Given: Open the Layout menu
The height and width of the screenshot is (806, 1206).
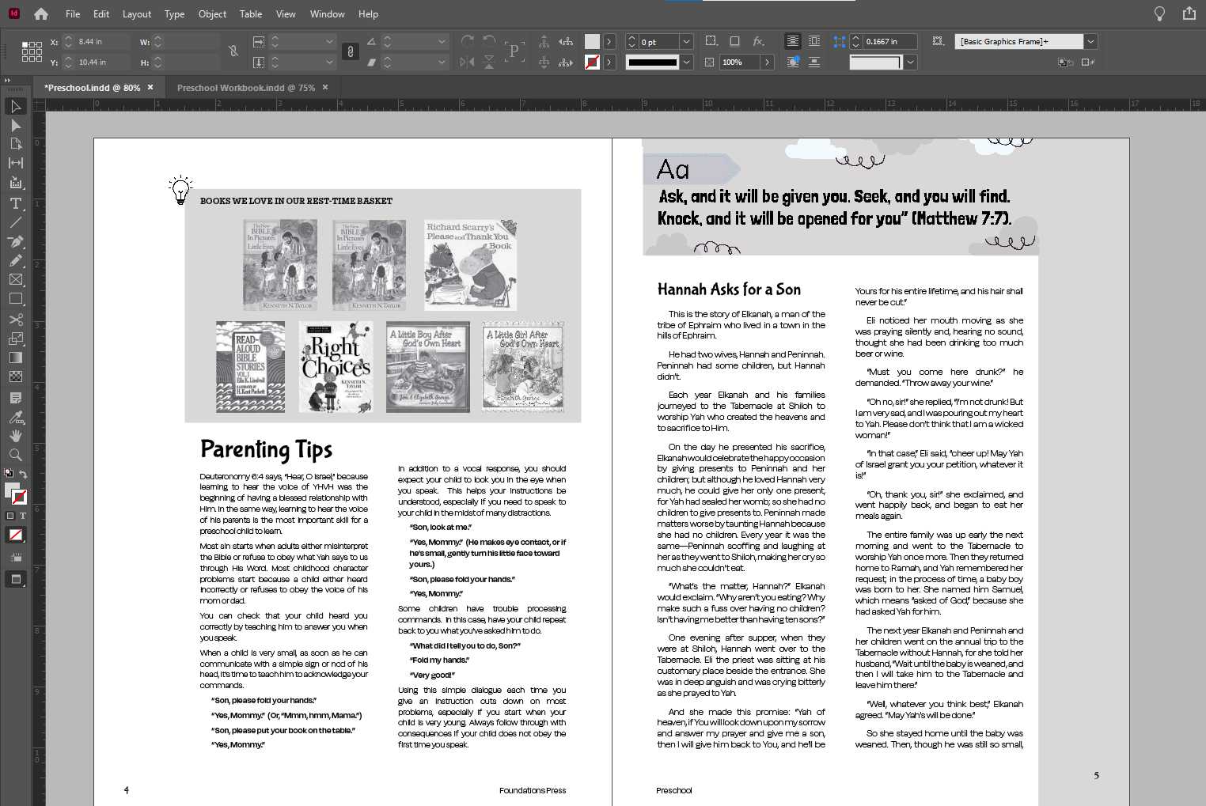Looking at the screenshot, I should pyautogui.click(x=137, y=13).
